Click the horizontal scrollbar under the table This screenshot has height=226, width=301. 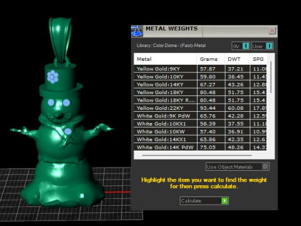tap(197, 155)
